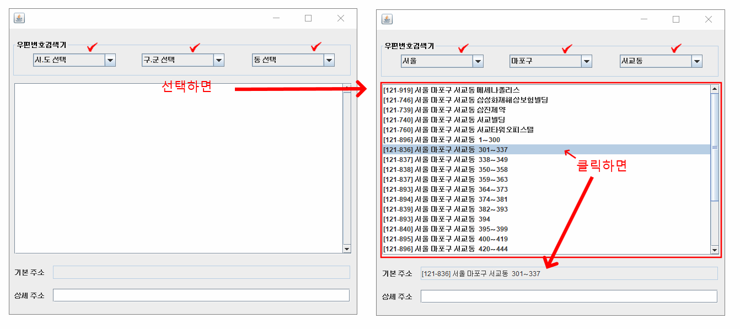Select highlighted row [121-836] 서교동 301~337

pyautogui.click(x=546, y=149)
